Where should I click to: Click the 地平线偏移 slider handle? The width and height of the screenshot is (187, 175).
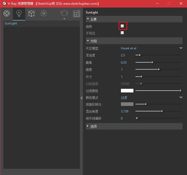click(x=137, y=118)
